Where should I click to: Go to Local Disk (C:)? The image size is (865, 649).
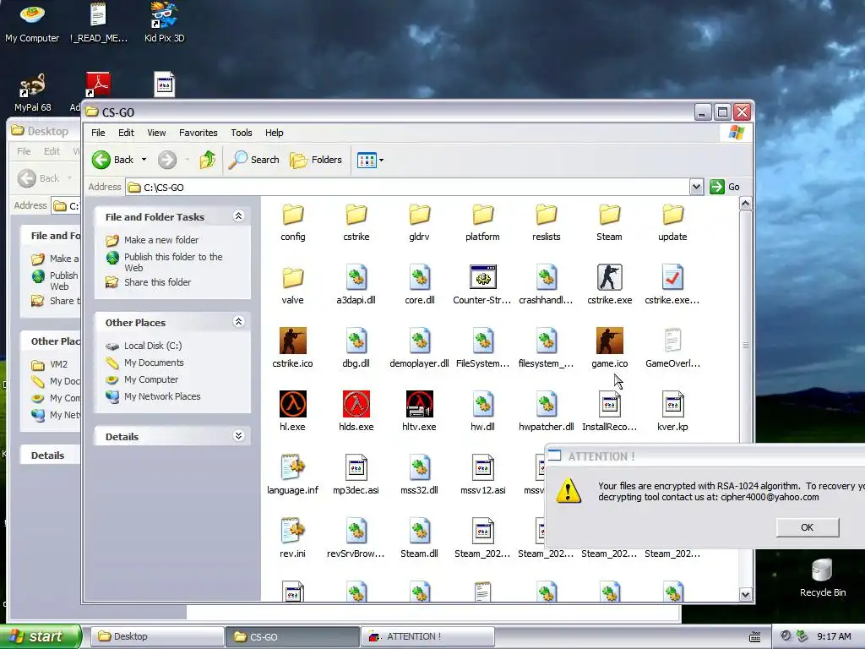click(153, 346)
